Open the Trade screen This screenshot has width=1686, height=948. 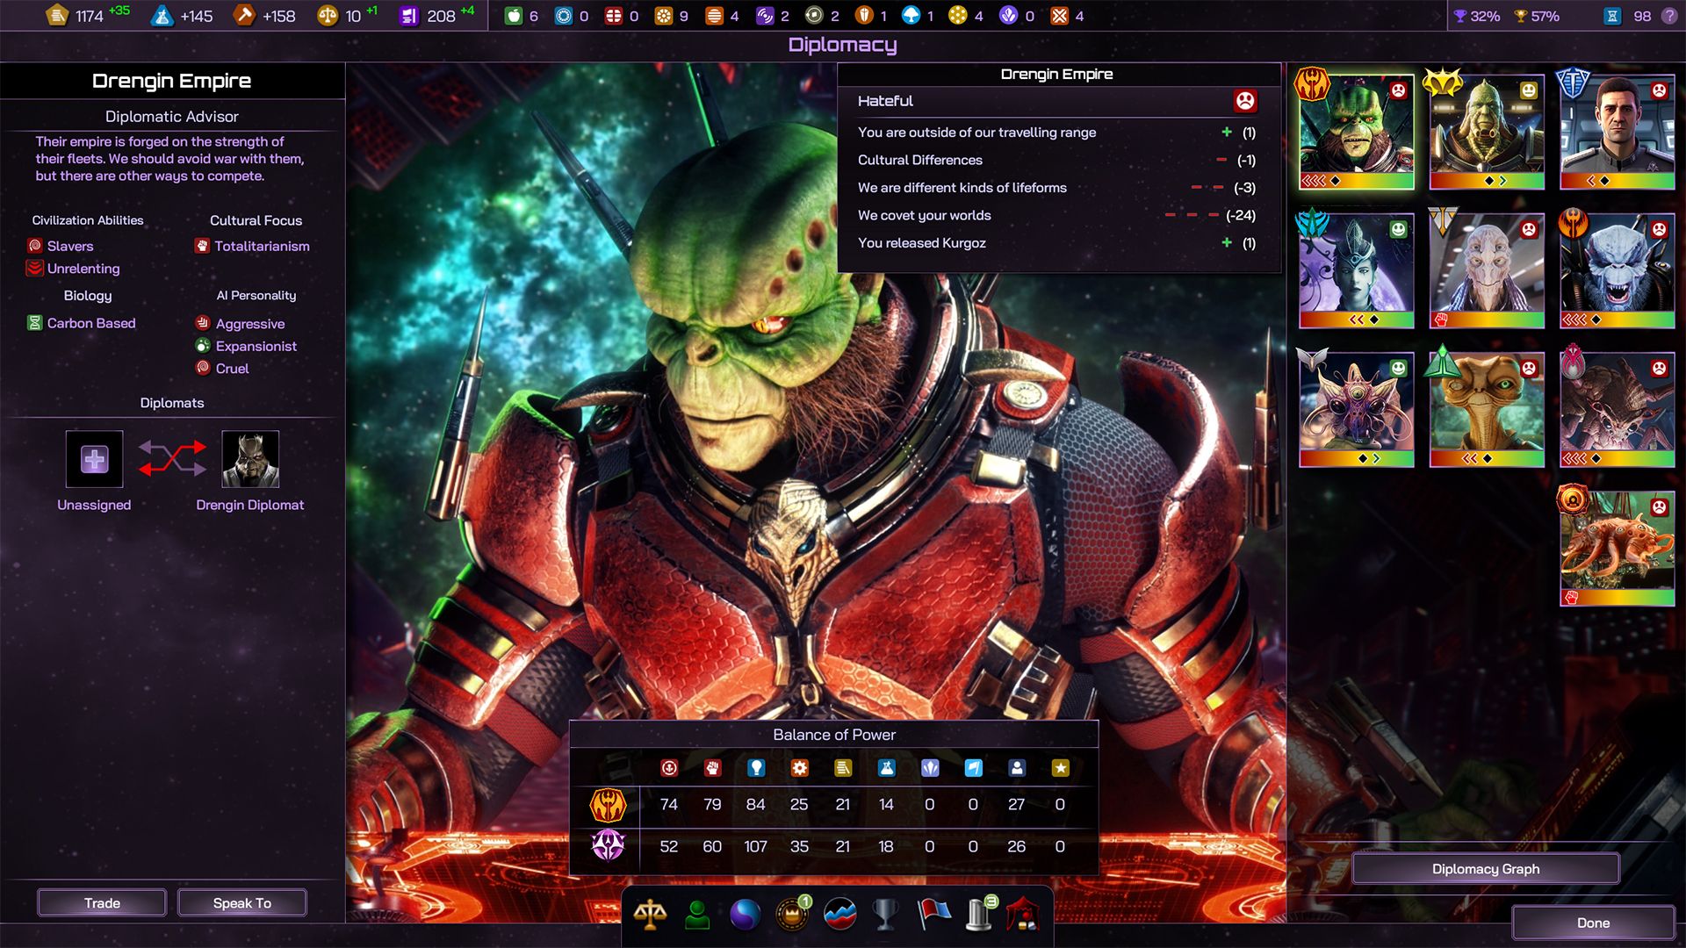[102, 902]
